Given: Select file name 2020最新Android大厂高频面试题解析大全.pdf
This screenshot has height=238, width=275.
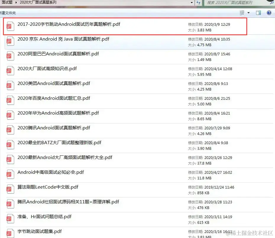Looking at the screenshot, I should coord(65,157).
